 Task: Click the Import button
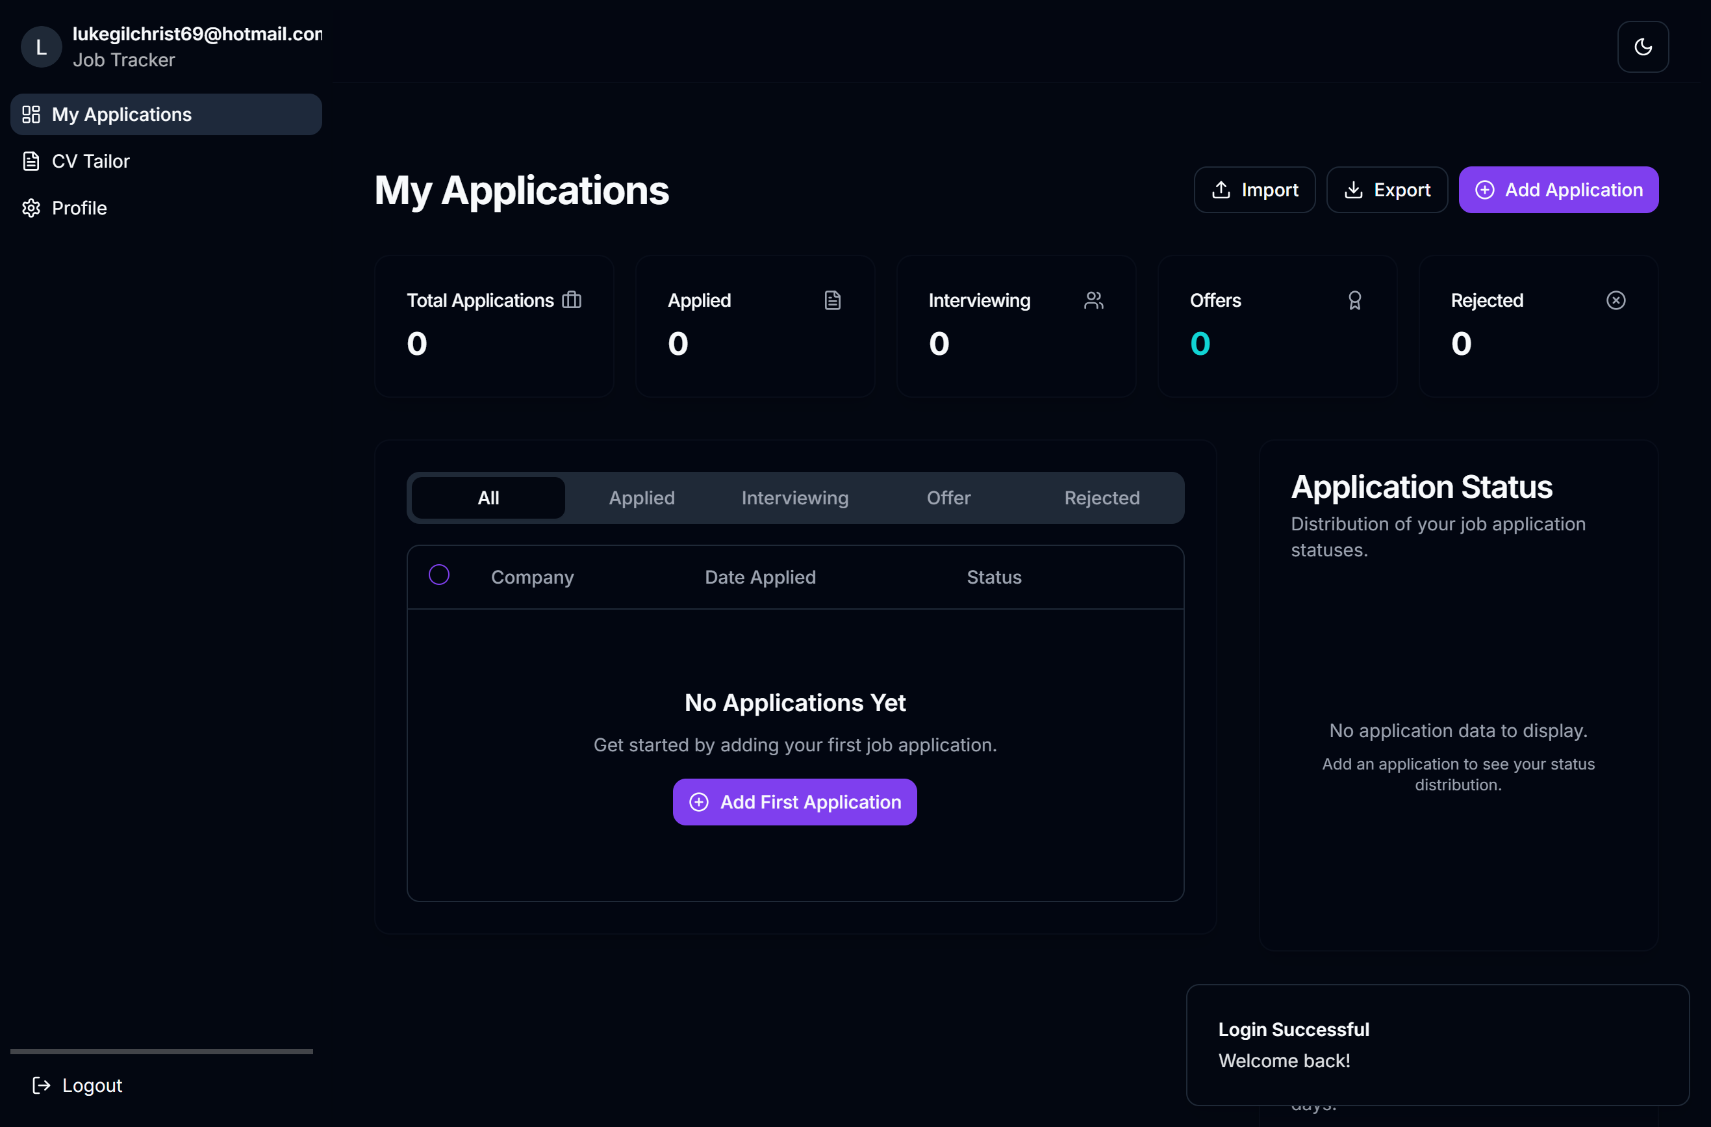pyautogui.click(x=1254, y=190)
